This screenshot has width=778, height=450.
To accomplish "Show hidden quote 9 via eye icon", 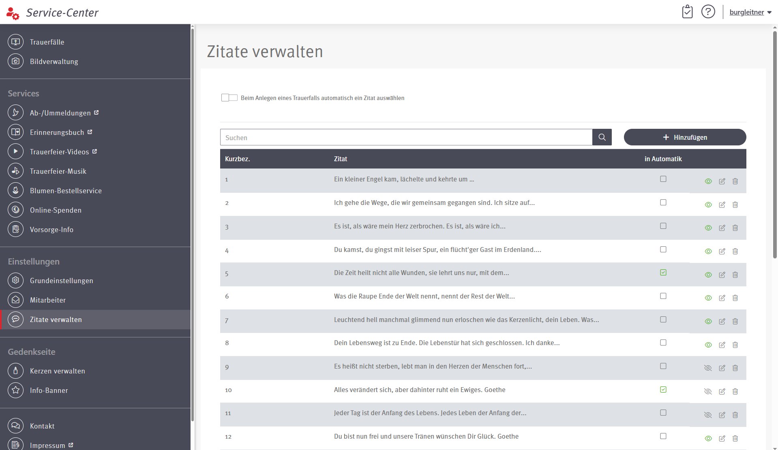I will tap(708, 368).
